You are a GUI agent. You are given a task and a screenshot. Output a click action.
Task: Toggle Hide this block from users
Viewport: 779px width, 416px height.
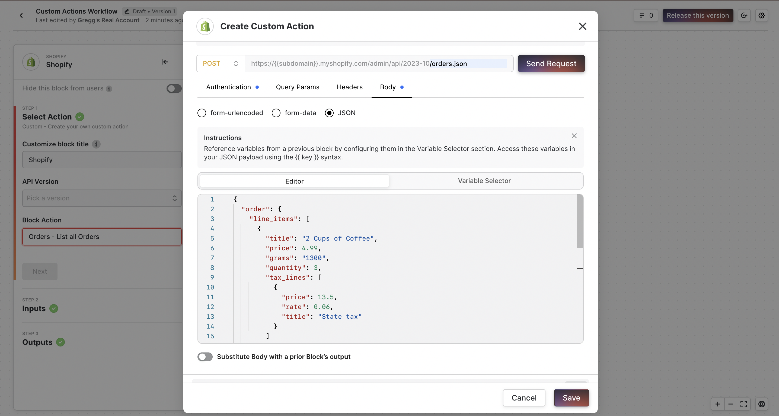tap(174, 89)
